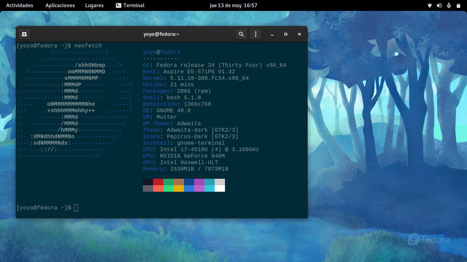Open the terminal three-dot menu
The width and height of the screenshot is (467, 262).
pos(256,34)
